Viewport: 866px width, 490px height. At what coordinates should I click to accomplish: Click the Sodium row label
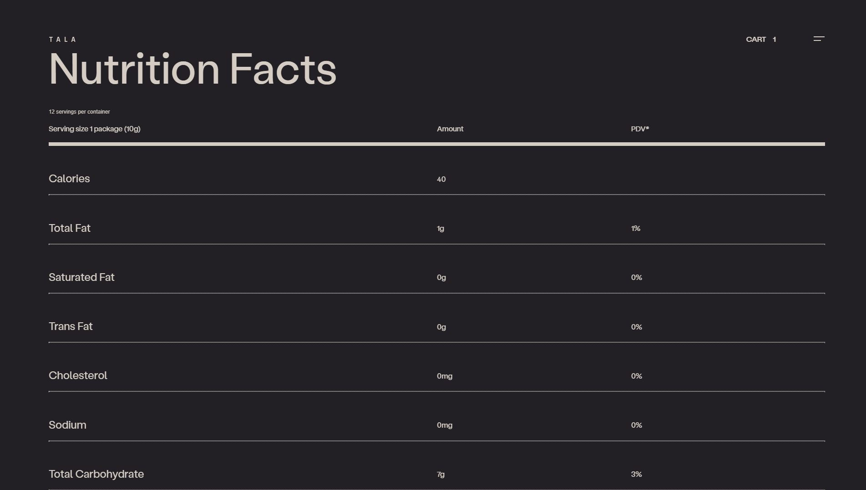[67, 425]
